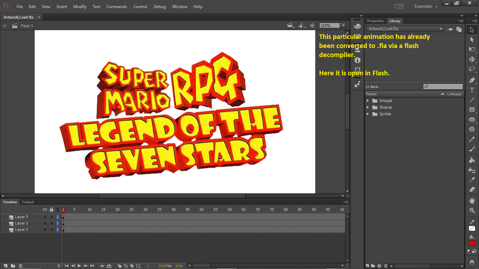
Task: Select the Paint Bucket tool
Action: coord(472,160)
